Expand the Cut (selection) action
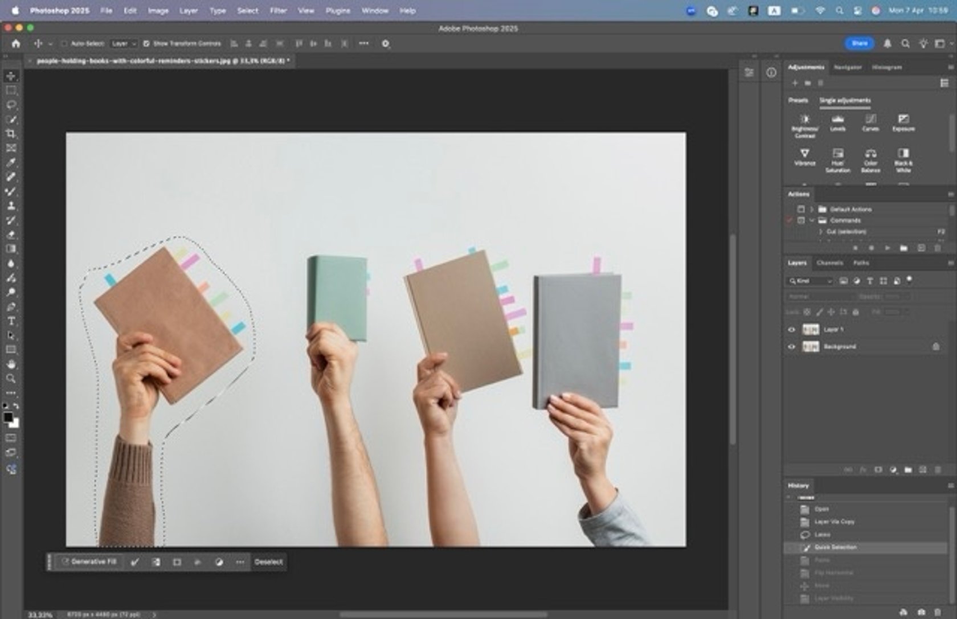 click(x=820, y=232)
